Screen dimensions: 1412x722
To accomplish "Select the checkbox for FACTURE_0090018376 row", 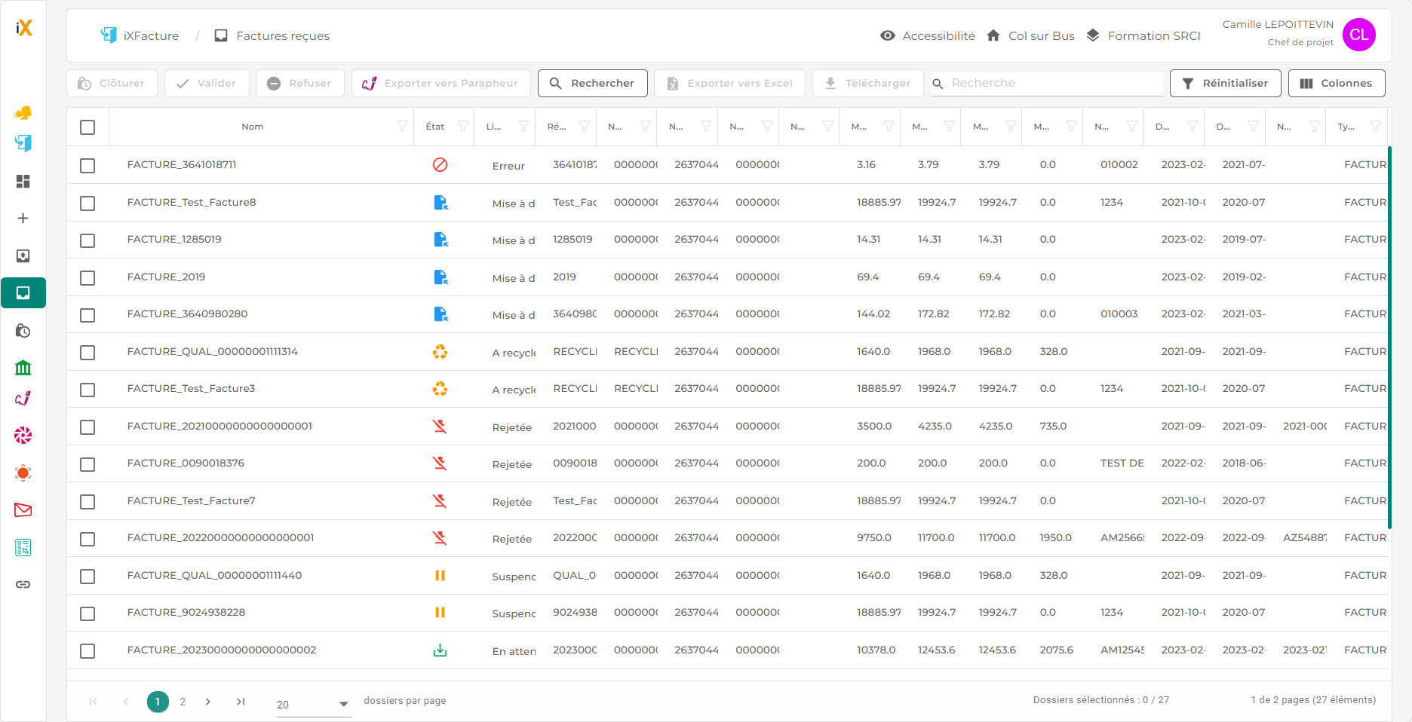I will tap(87, 464).
